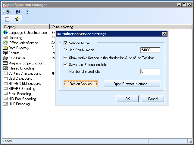Image resolution: width=194 pixels, height=145 pixels.
Task: Confirm settings with the OK button
Action: coord(127,99)
